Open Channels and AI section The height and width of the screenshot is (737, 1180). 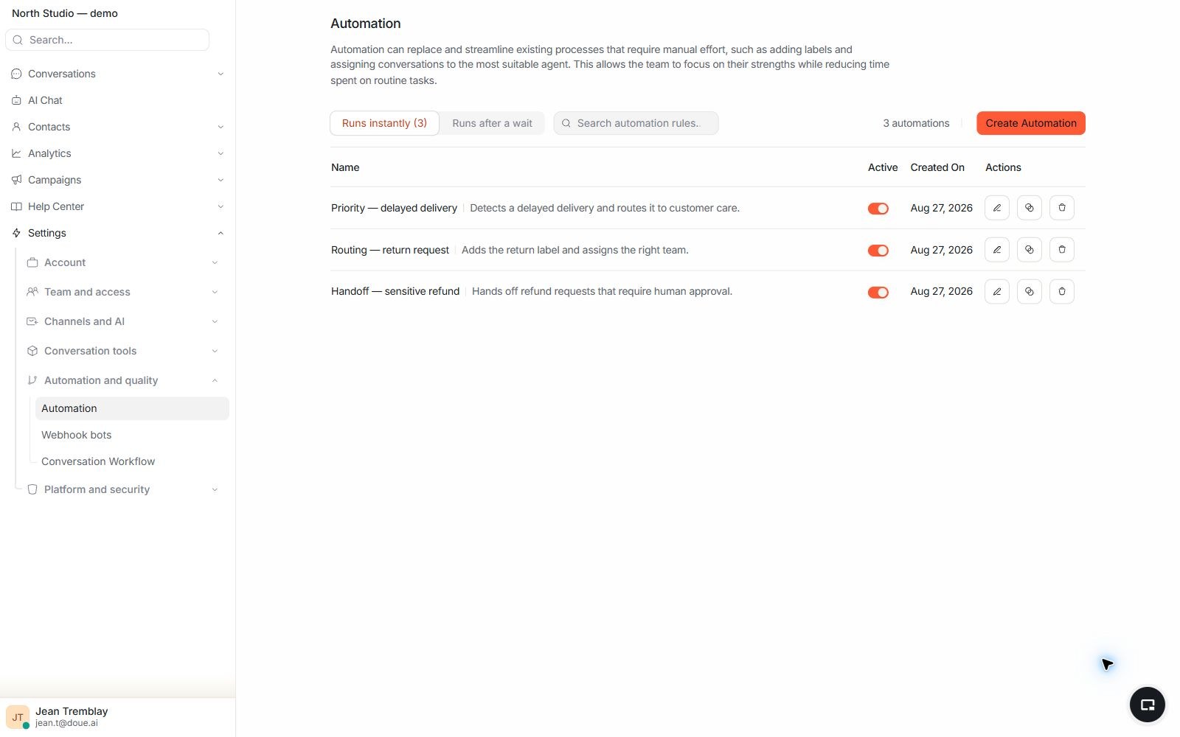pos(123,321)
